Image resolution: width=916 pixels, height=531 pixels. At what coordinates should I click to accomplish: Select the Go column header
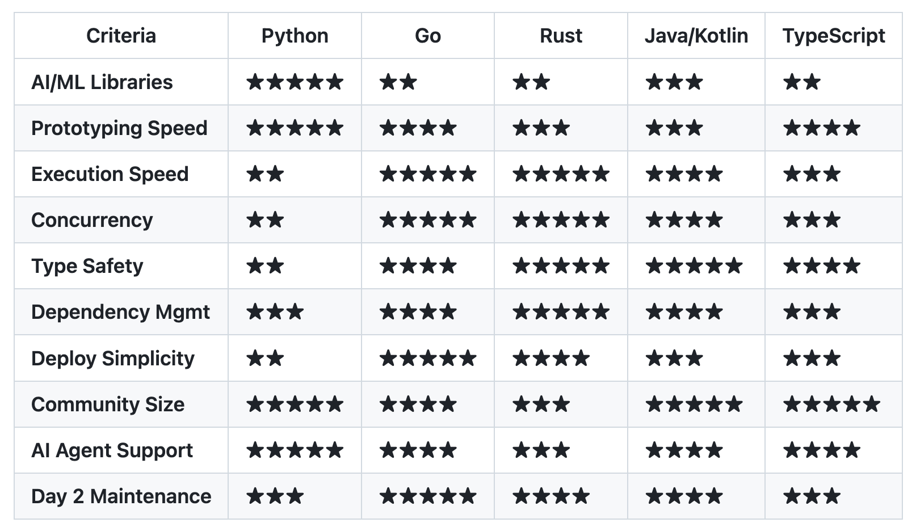[427, 36]
